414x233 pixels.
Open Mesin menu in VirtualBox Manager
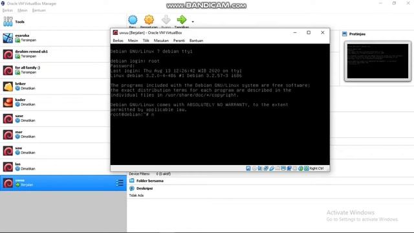23,10
